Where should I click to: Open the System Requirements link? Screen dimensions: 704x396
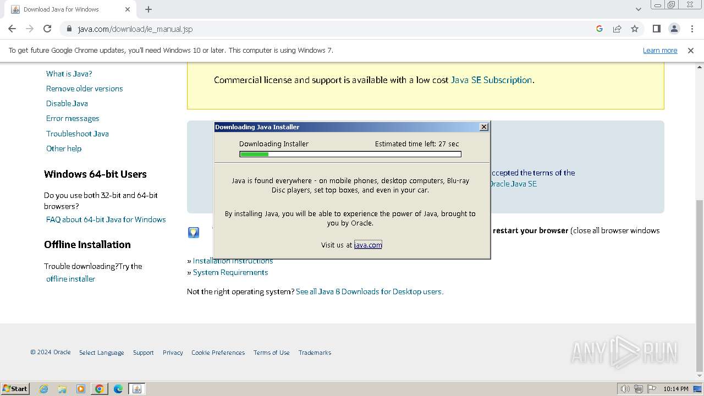click(x=230, y=272)
